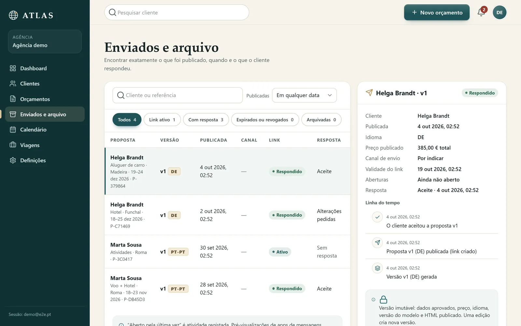Click the layers icon for Versão v1 gerada event
This screenshot has width=521, height=326.
point(377,268)
